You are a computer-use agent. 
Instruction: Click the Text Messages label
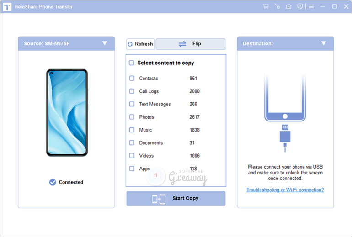tap(155, 104)
